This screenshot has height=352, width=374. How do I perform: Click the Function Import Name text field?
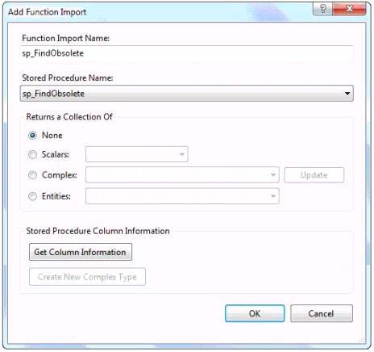pos(186,53)
